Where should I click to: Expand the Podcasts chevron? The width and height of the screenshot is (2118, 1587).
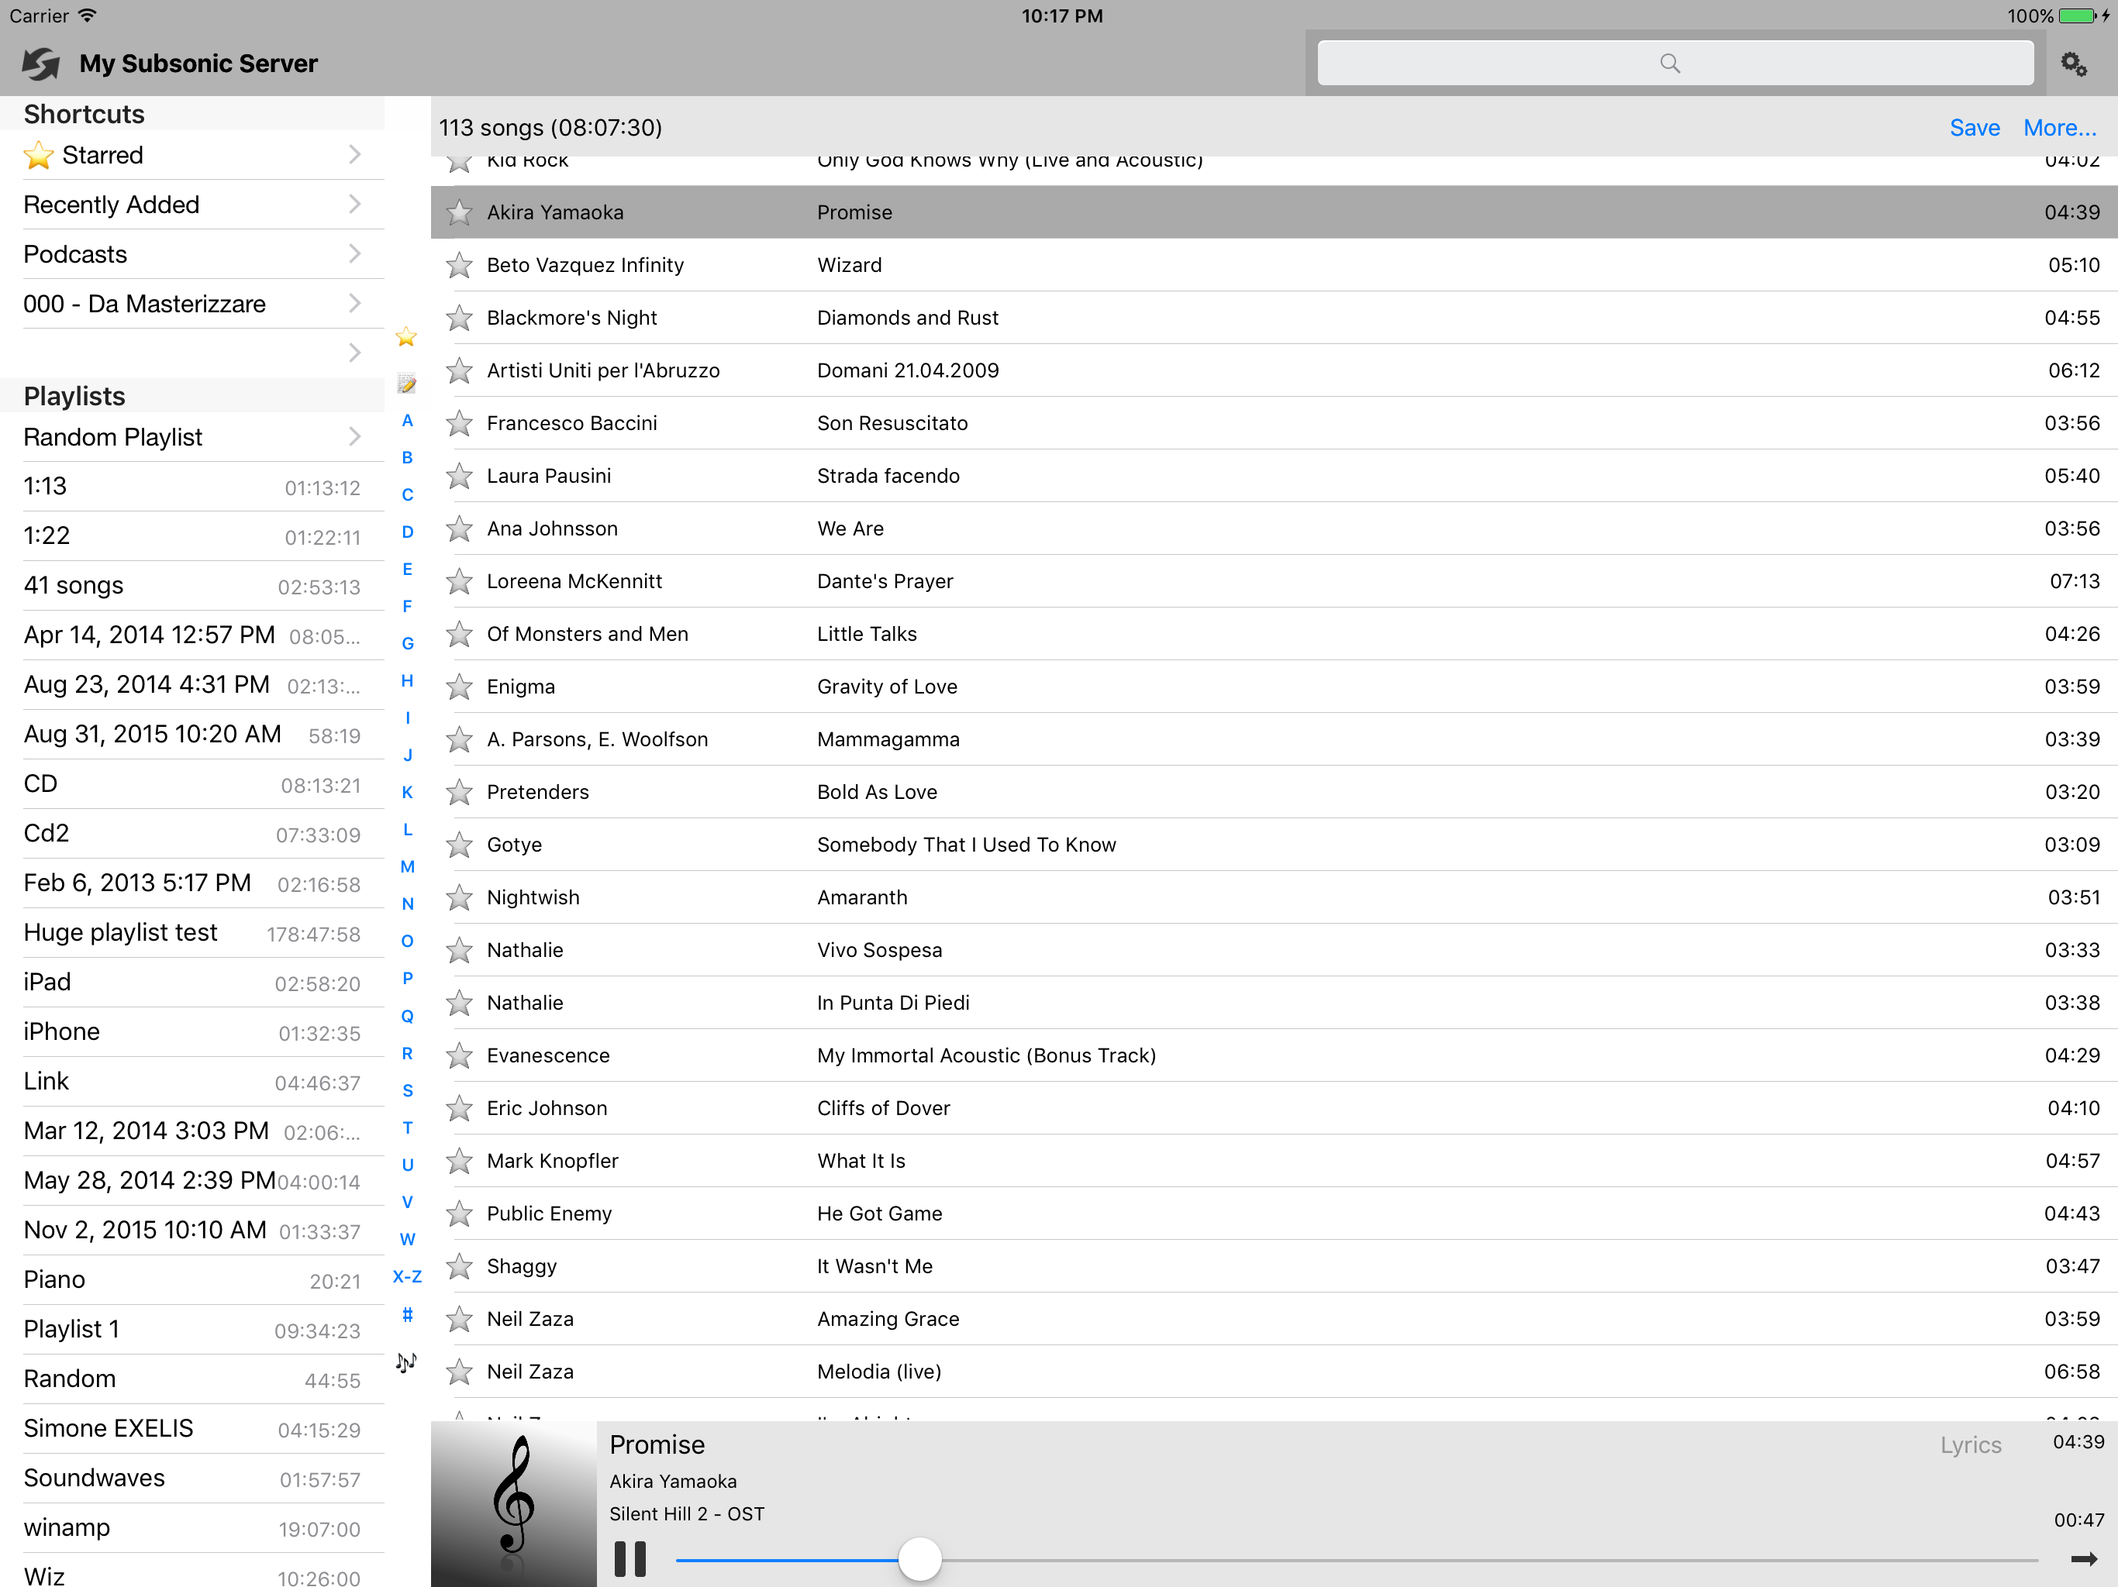(x=354, y=255)
